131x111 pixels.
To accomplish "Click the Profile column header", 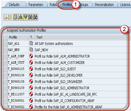I will [x=18, y=37].
